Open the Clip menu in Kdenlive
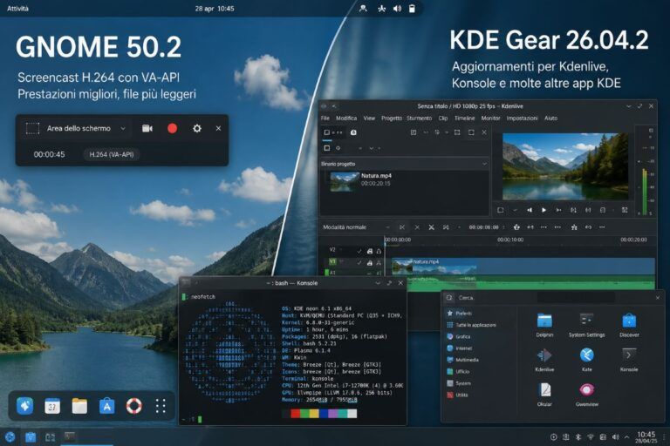The image size is (670, 446). tap(443, 118)
